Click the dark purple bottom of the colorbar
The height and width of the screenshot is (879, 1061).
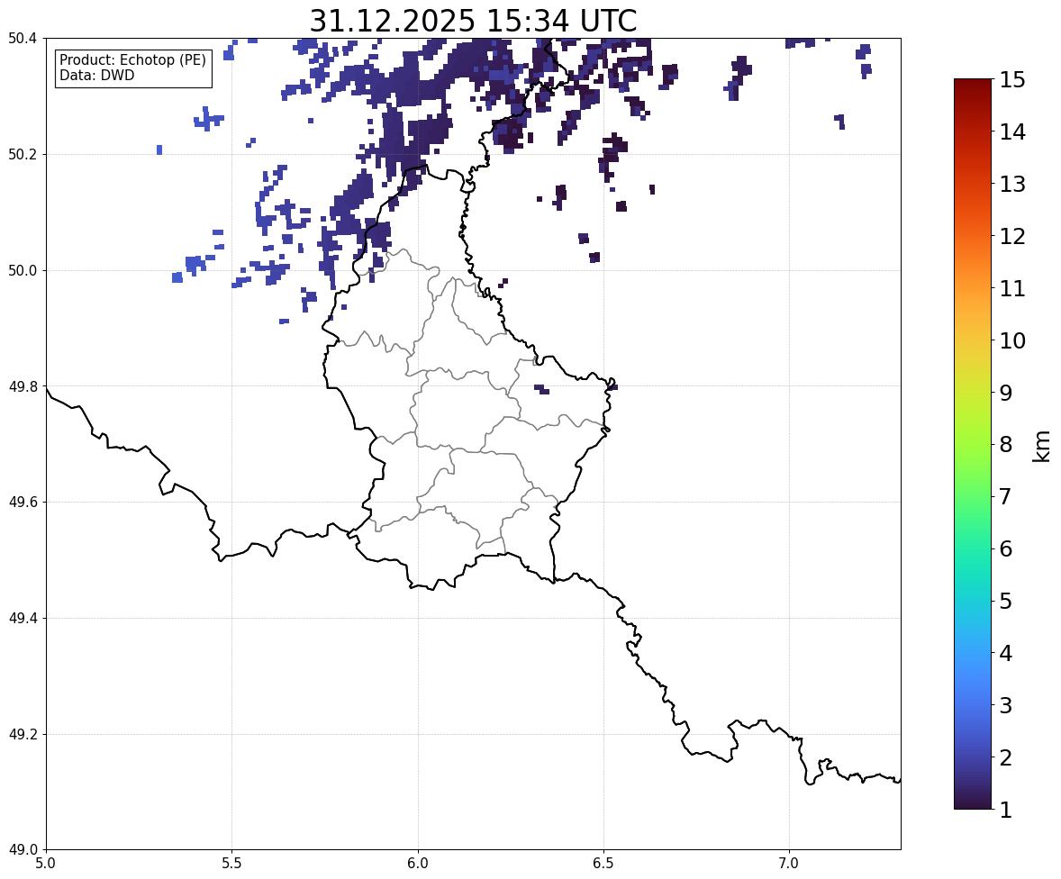point(973,802)
